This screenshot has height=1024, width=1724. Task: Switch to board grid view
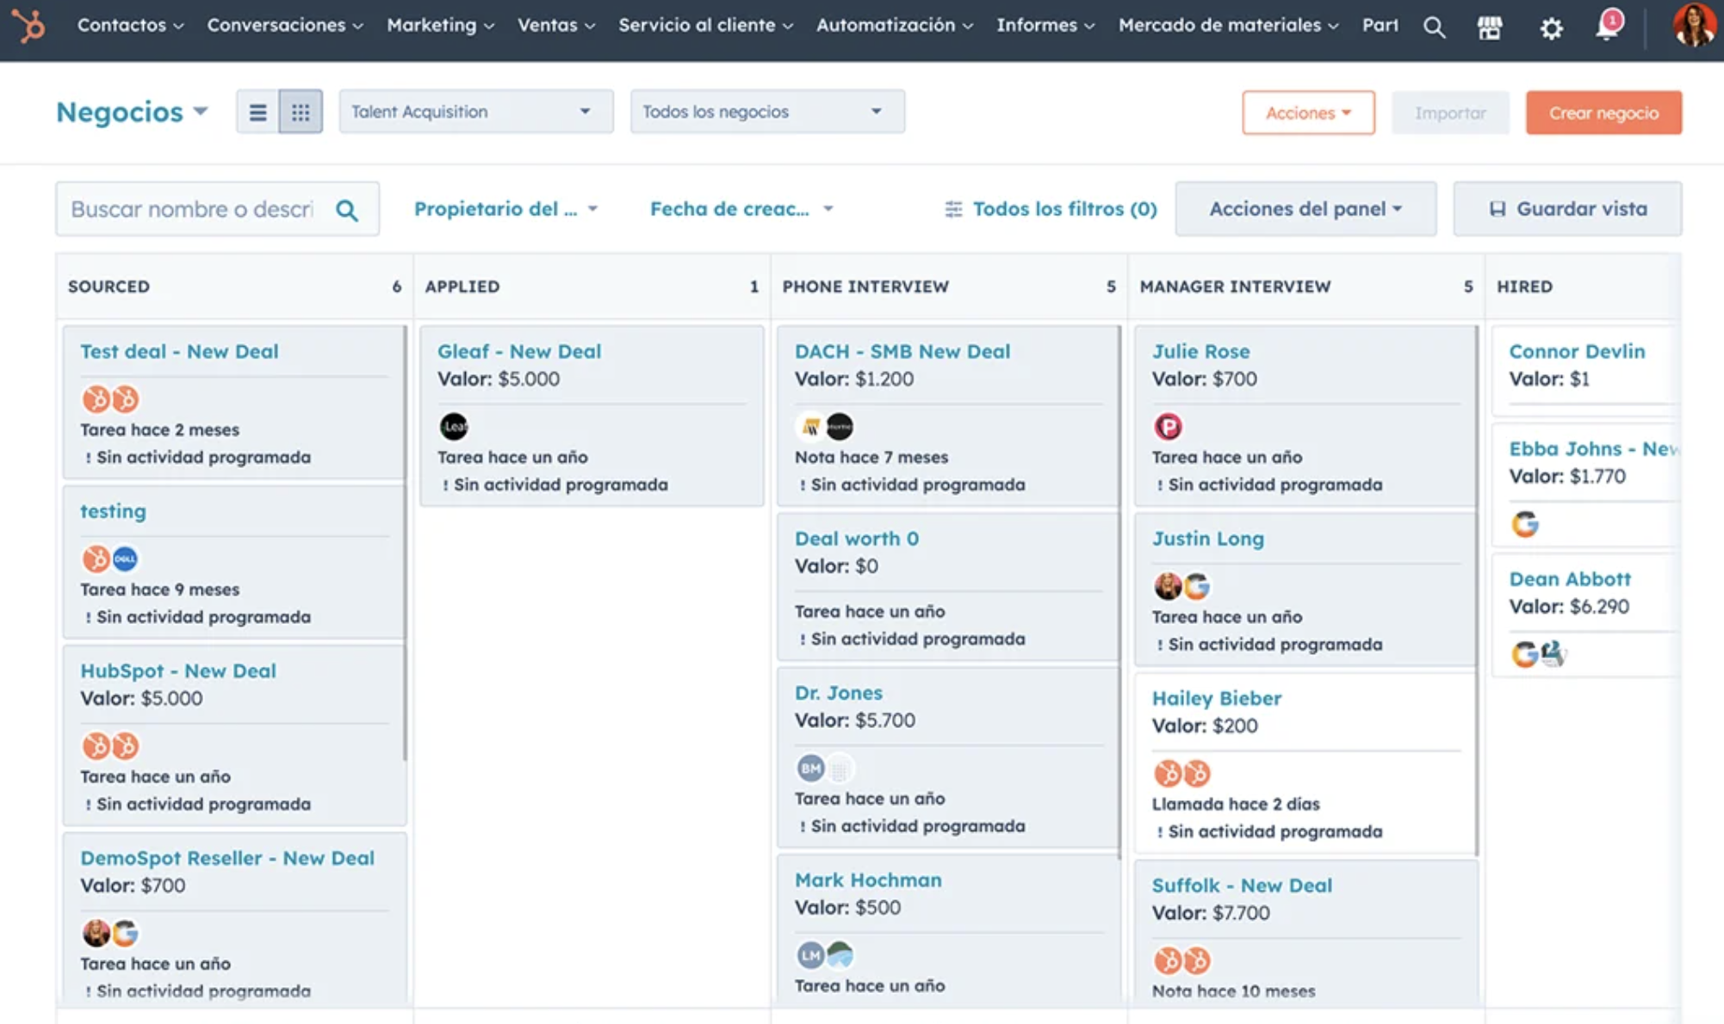301,112
